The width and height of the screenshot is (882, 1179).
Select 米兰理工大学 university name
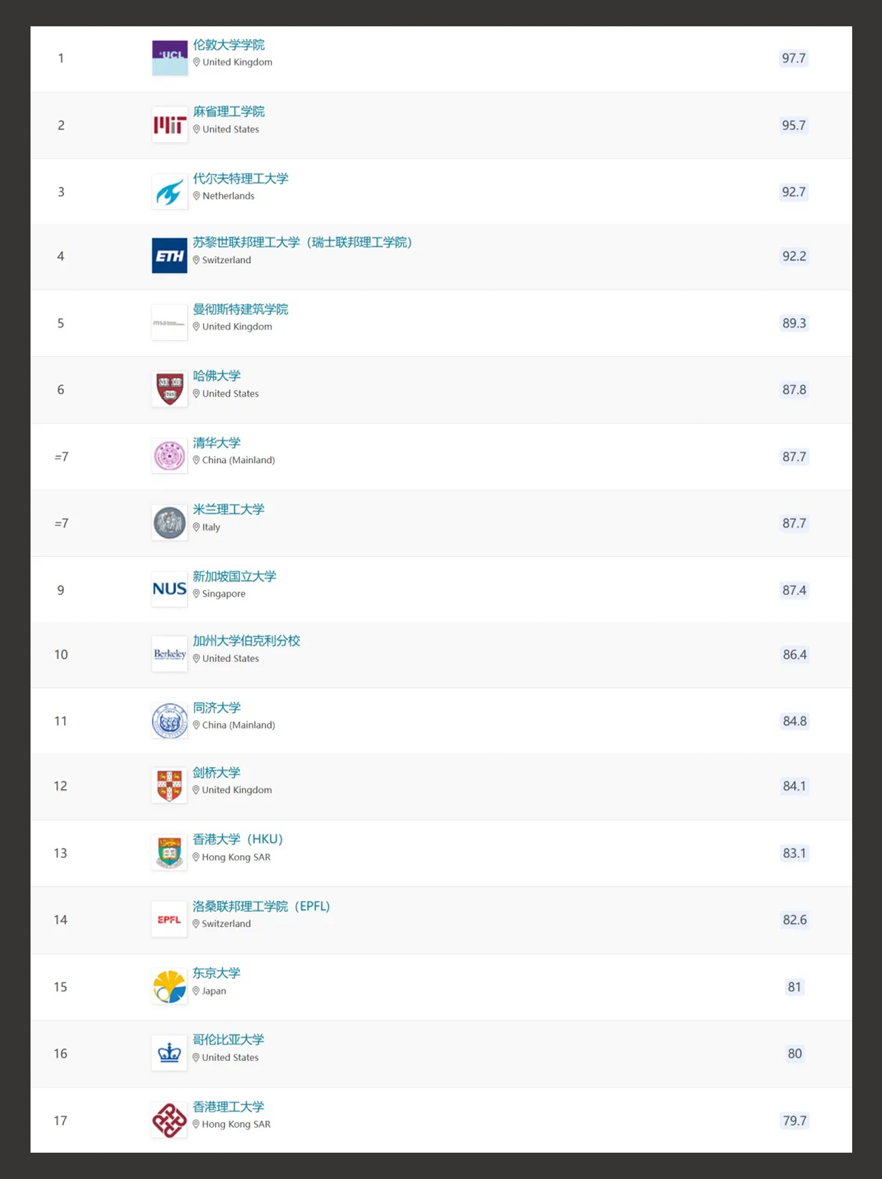229,509
